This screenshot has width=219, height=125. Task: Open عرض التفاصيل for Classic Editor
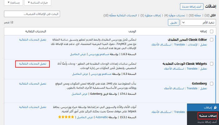pos(78,54)
